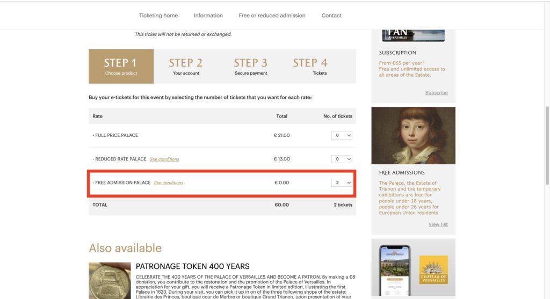Go to Ticketing home in the navigation
The width and height of the screenshot is (550, 299).
click(x=158, y=16)
